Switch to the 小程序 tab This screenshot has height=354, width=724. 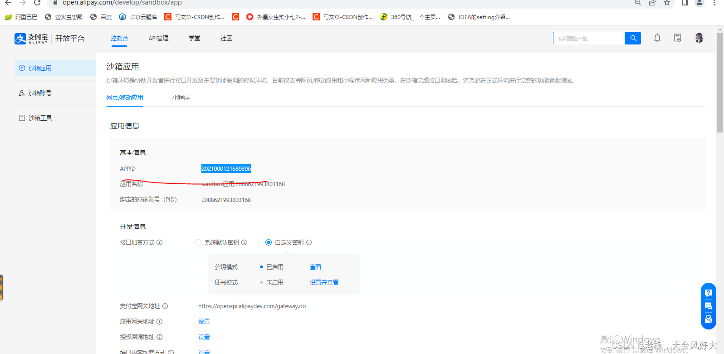tap(181, 98)
